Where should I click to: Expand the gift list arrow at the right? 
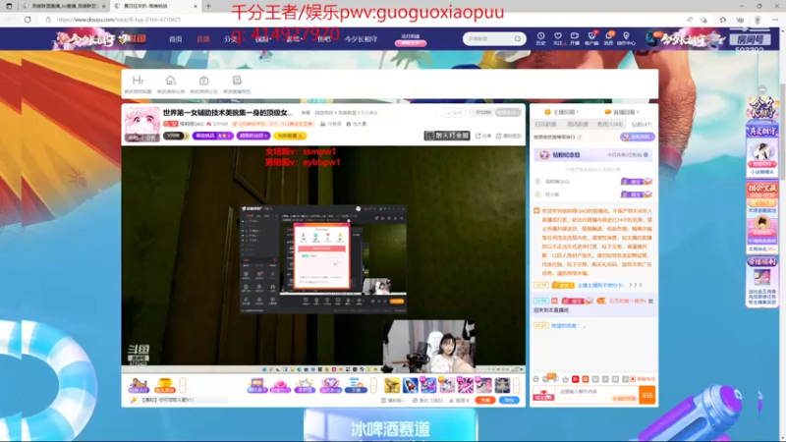click(517, 385)
